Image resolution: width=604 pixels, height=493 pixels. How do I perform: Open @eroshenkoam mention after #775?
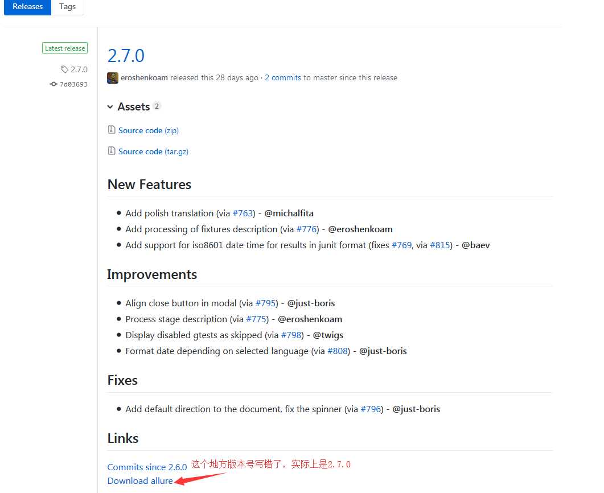310,319
